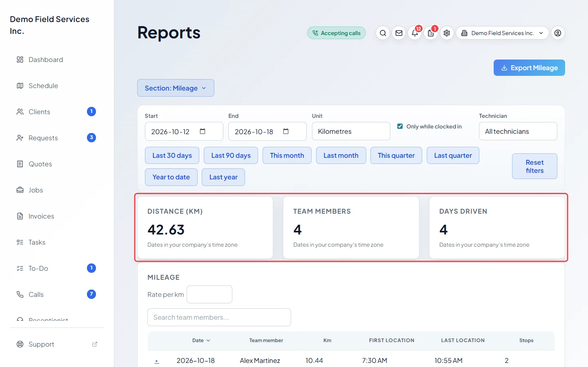Screen dimensions: 588x367
Task: Expand the 2026-10-18 Alex Martinez row
Action: (157, 361)
